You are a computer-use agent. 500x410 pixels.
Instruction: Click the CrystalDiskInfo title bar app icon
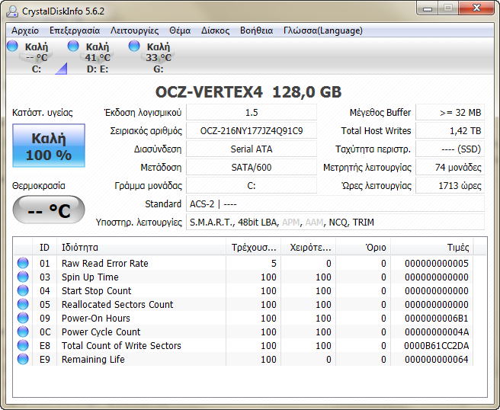[12, 11]
